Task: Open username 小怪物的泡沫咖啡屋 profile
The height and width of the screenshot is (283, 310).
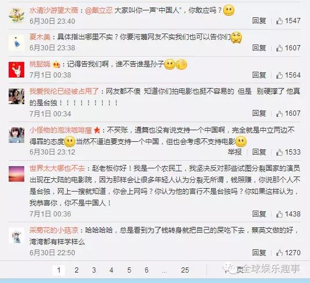Action: (61, 130)
